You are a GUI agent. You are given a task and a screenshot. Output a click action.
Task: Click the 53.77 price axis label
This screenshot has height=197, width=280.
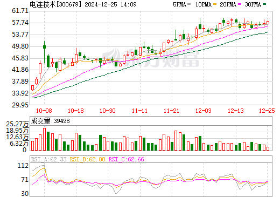click(x=20, y=35)
